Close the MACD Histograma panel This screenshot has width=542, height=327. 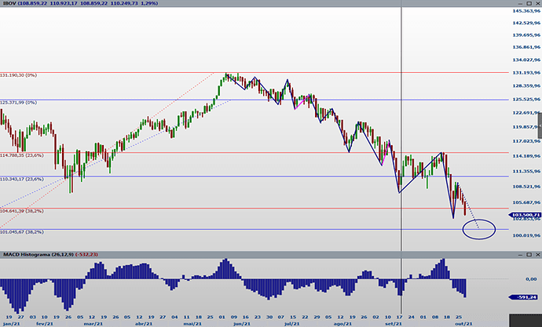538,255
